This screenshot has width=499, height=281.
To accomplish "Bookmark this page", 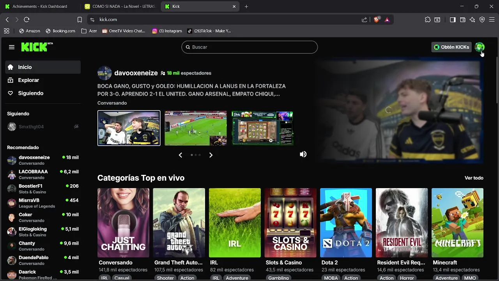I will click(x=80, y=20).
